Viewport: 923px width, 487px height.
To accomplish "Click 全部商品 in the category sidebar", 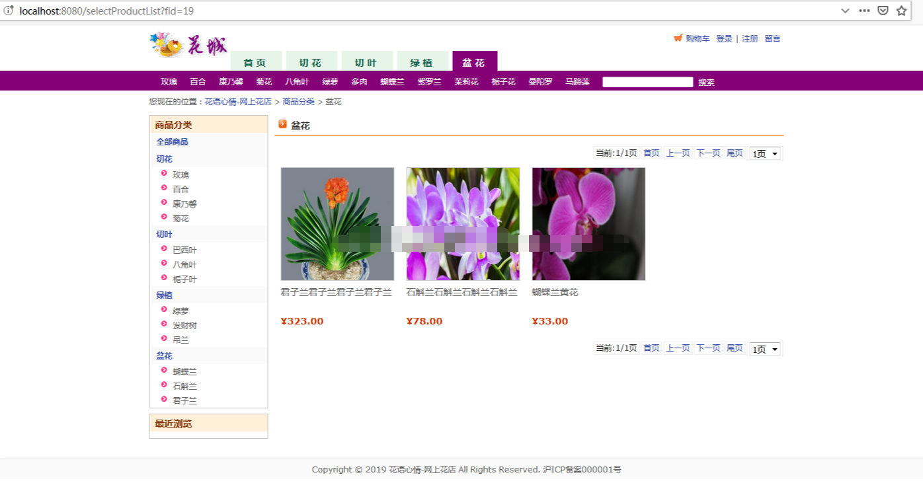I will [172, 142].
